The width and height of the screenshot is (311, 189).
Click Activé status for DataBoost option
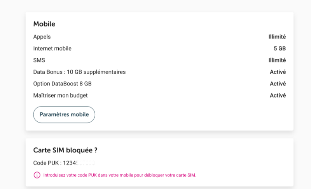coord(278,84)
